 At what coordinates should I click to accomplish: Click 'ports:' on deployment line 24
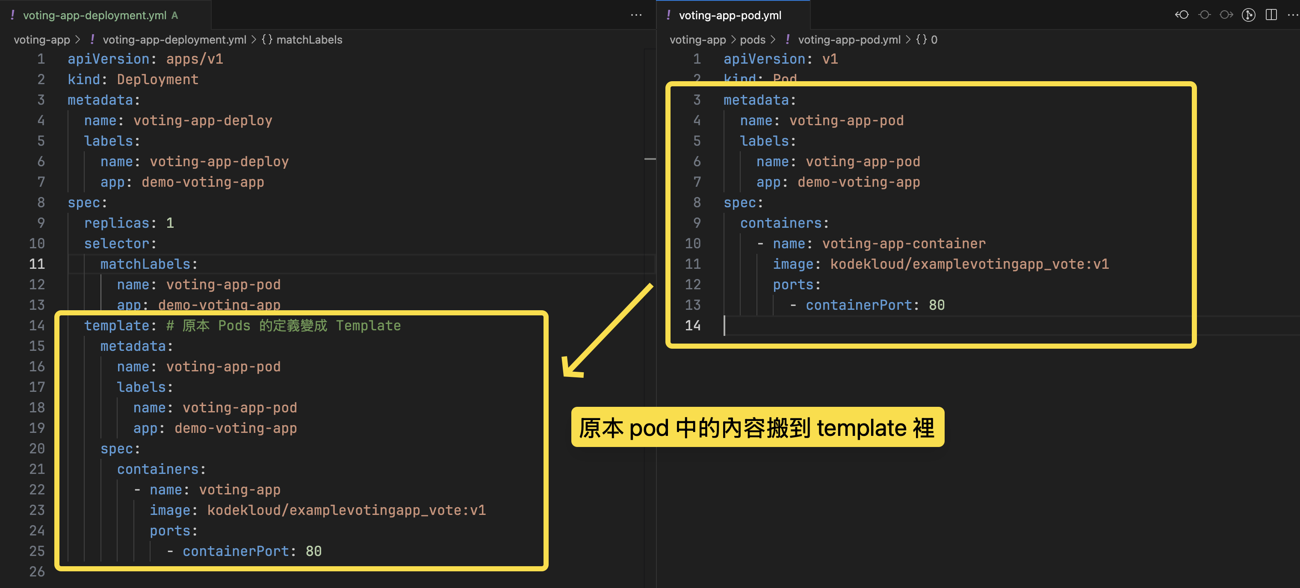174,530
